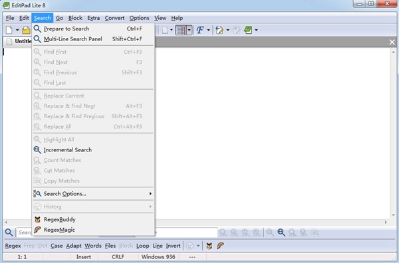The height and width of the screenshot is (263, 399).
Task: Open the Convert menu
Action: pyautogui.click(x=114, y=18)
